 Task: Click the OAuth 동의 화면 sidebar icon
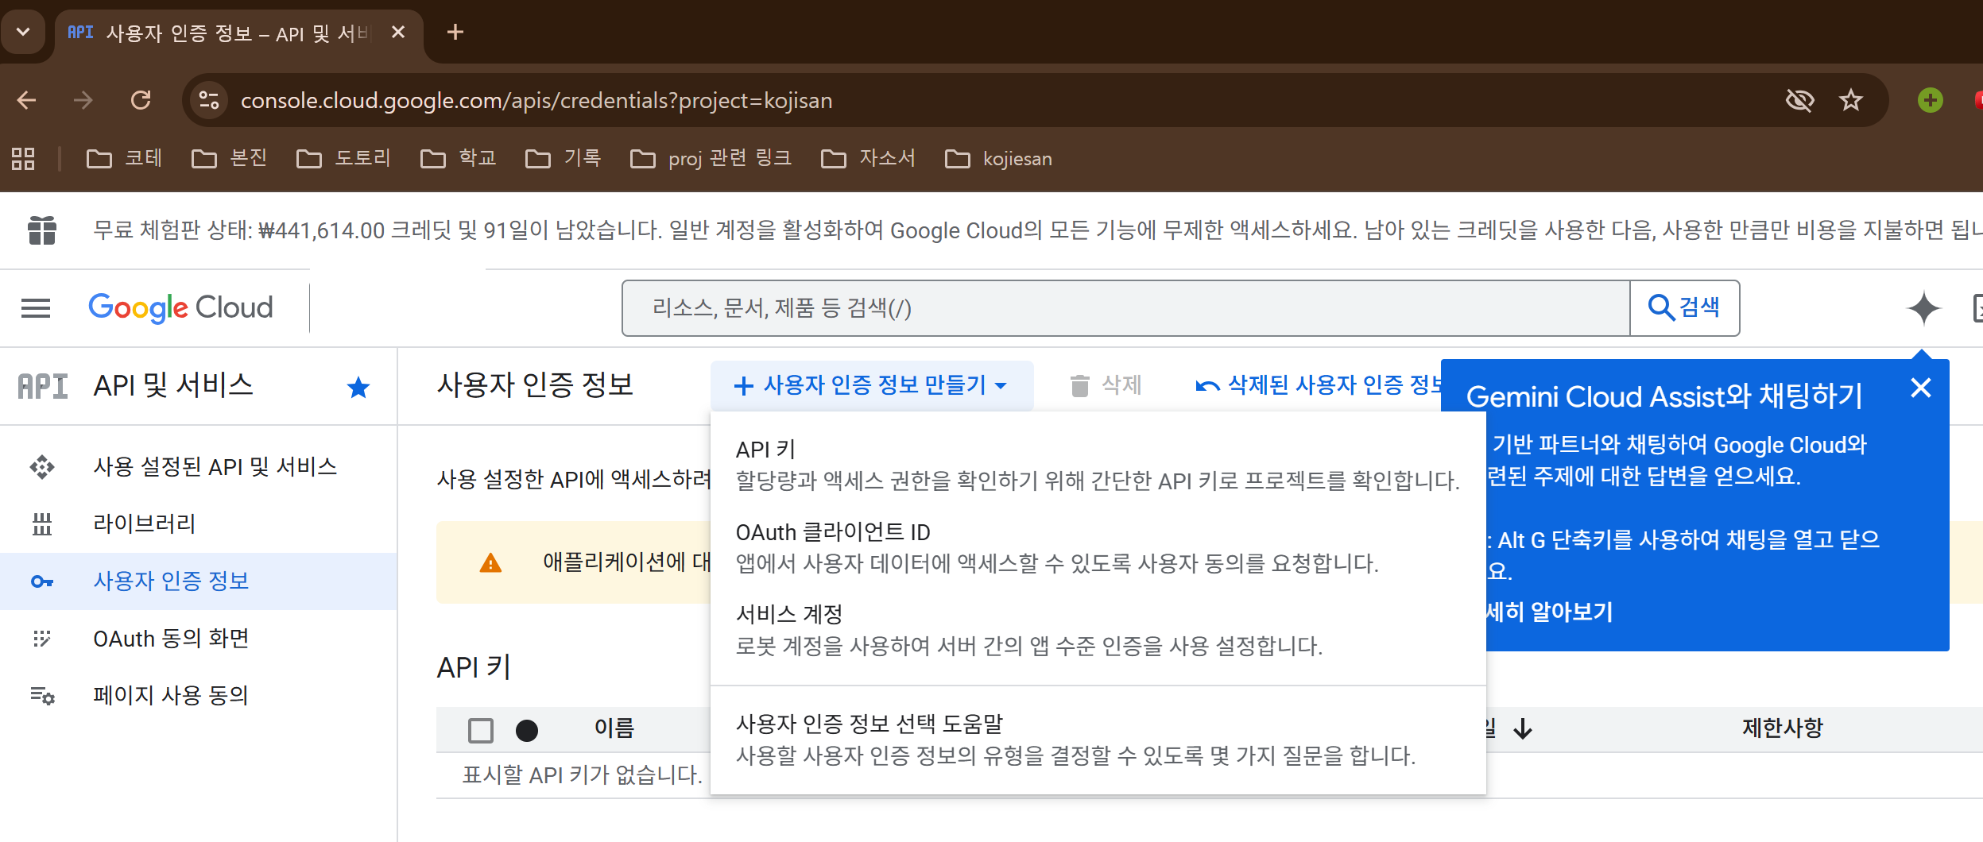tap(42, 639)
